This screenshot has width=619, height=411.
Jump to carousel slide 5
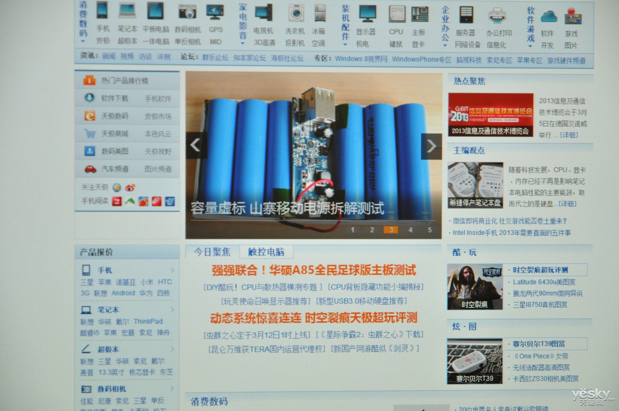click(x=429, y=230)
